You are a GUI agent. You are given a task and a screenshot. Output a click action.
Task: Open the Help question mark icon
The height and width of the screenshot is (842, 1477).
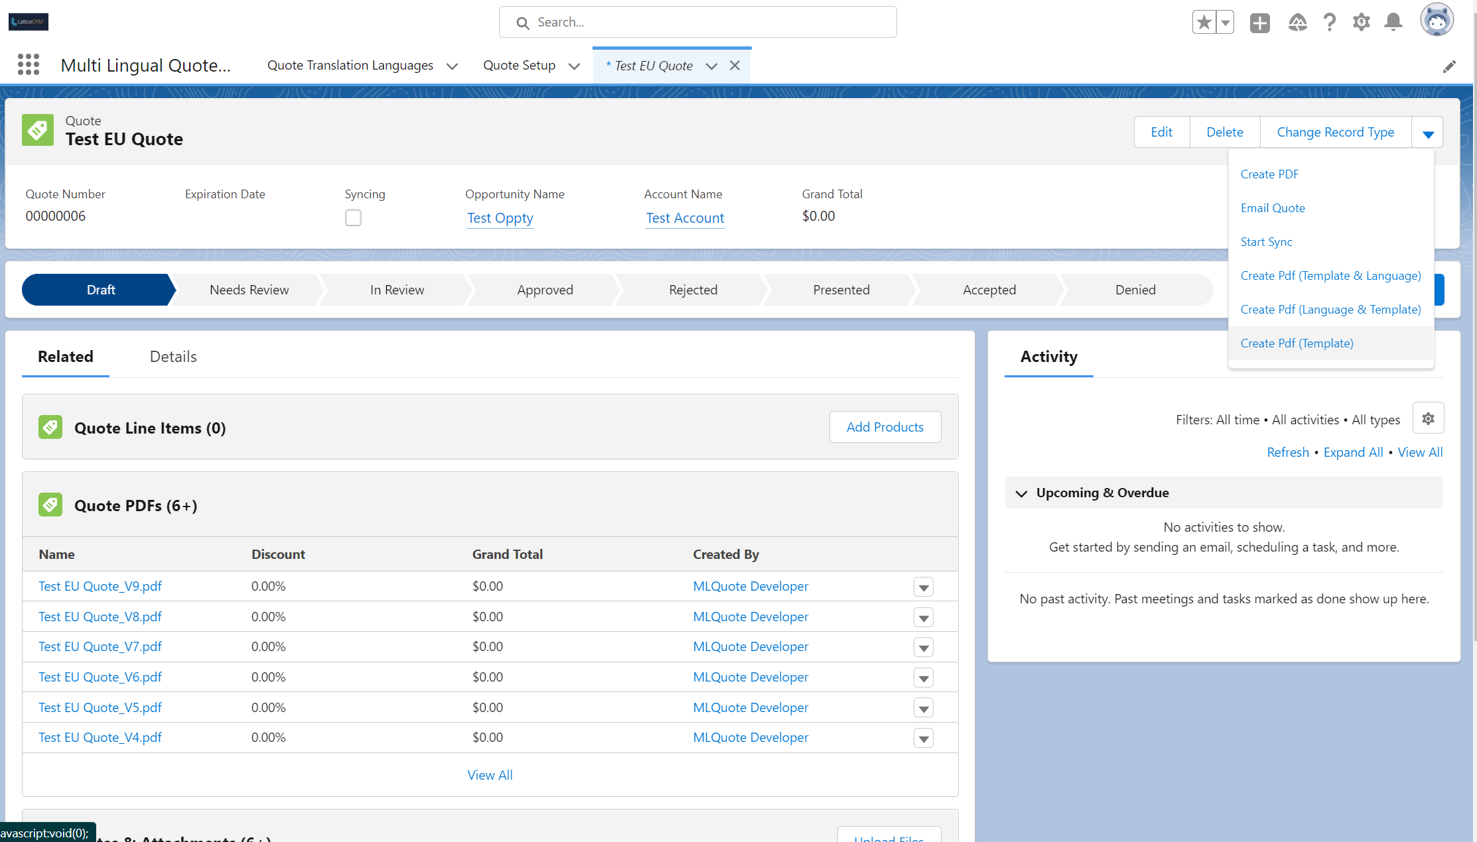(x=1329, y=23)
